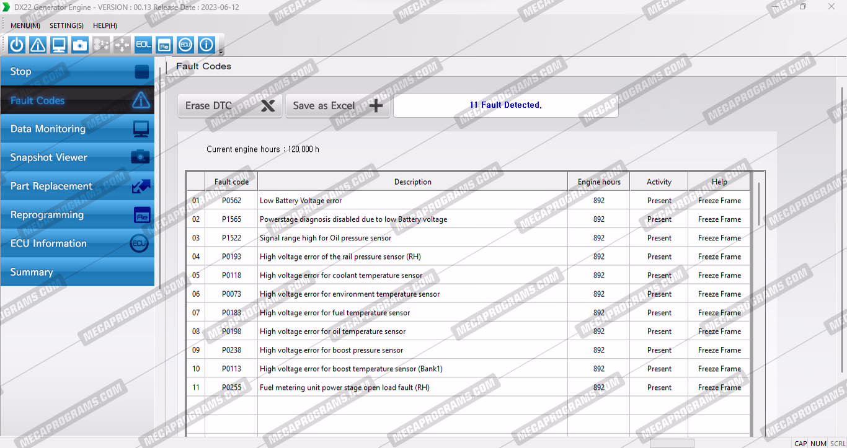The width and height of the screenshot is (847, 448).
Task: Click the EOL toolbar icon
Action: [143, 45]
